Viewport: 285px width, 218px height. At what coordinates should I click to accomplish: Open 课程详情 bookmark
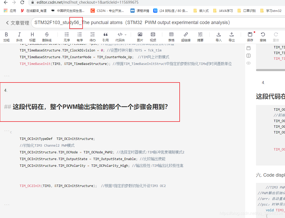(140, 11)
